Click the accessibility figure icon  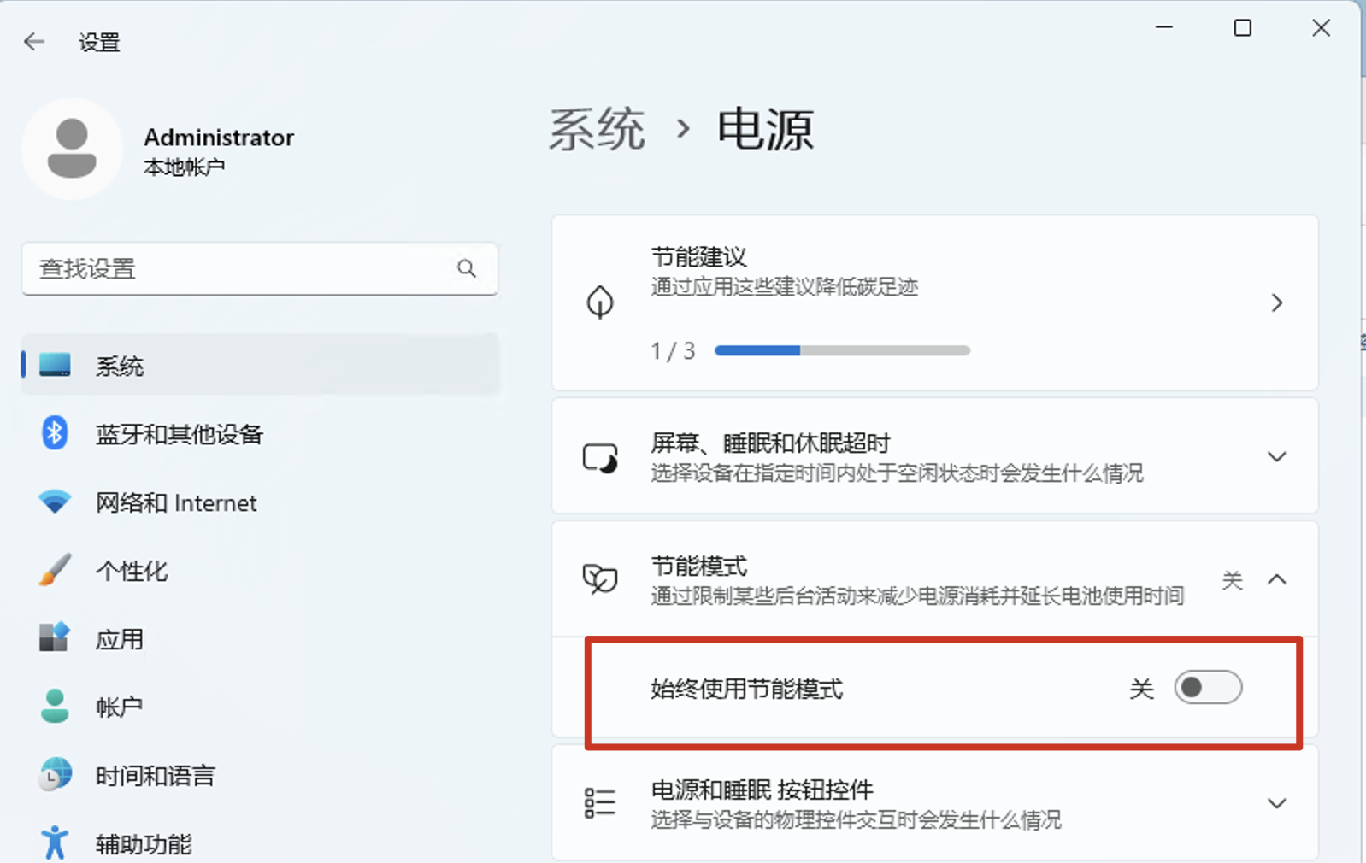pos(55,843)
